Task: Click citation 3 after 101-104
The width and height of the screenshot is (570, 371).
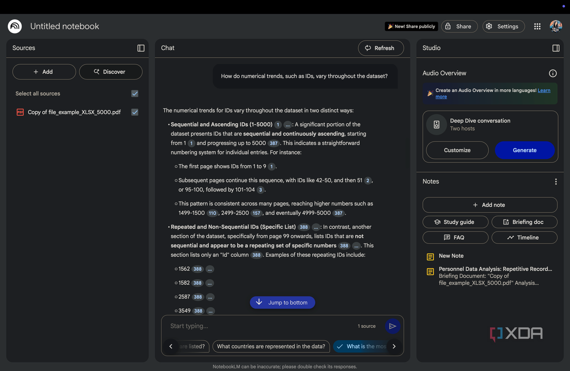Action: 260,190
